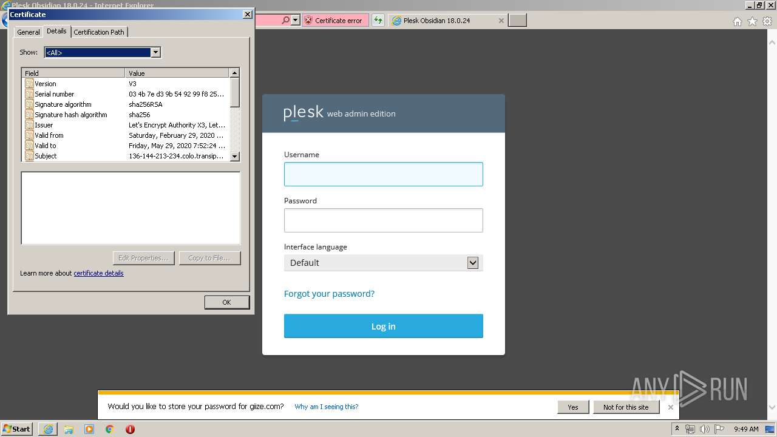Click the Forgot your password link

pos(329,294)
